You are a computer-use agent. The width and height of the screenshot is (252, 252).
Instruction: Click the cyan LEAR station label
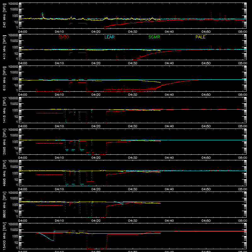tap(109, 37)
